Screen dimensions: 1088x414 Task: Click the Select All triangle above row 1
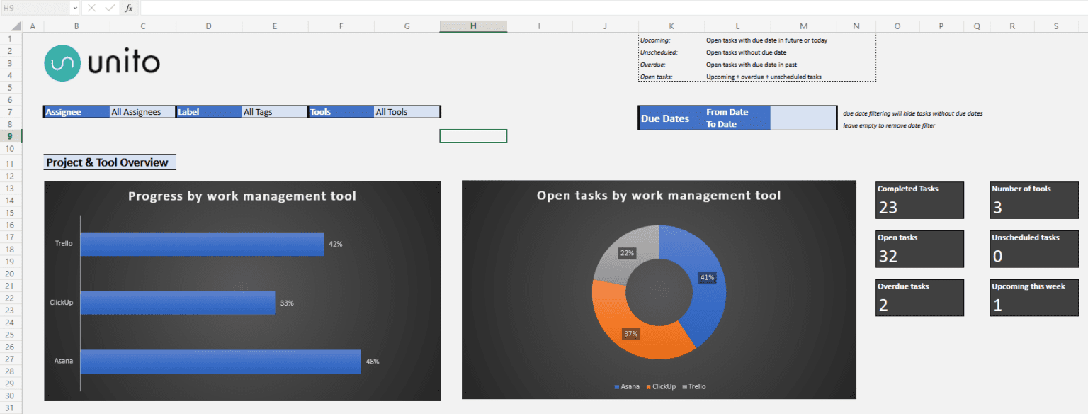(16, 24)
